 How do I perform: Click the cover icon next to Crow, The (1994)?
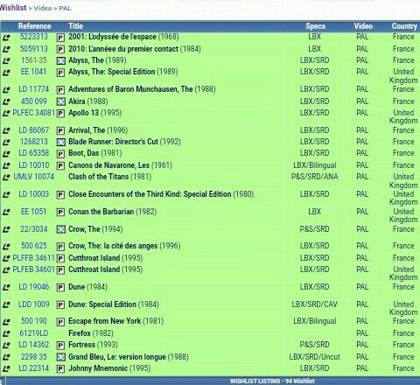[60, 229]
